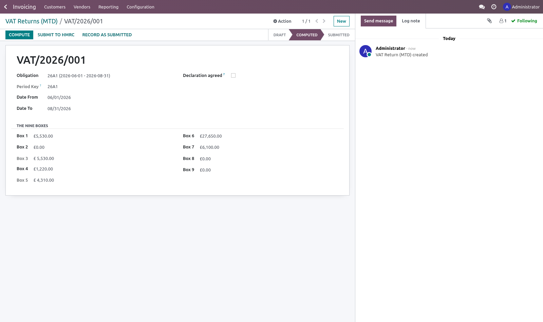Click Box 8 value £0.00
Viewport: 543px width, 322px height.
click(205, 159)
